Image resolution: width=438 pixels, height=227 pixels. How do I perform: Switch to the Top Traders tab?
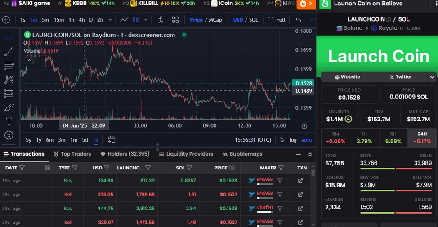pos(72,154)
